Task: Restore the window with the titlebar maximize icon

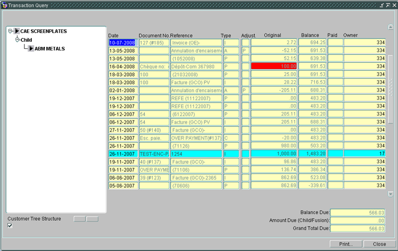Action: [x=388, y=4]
